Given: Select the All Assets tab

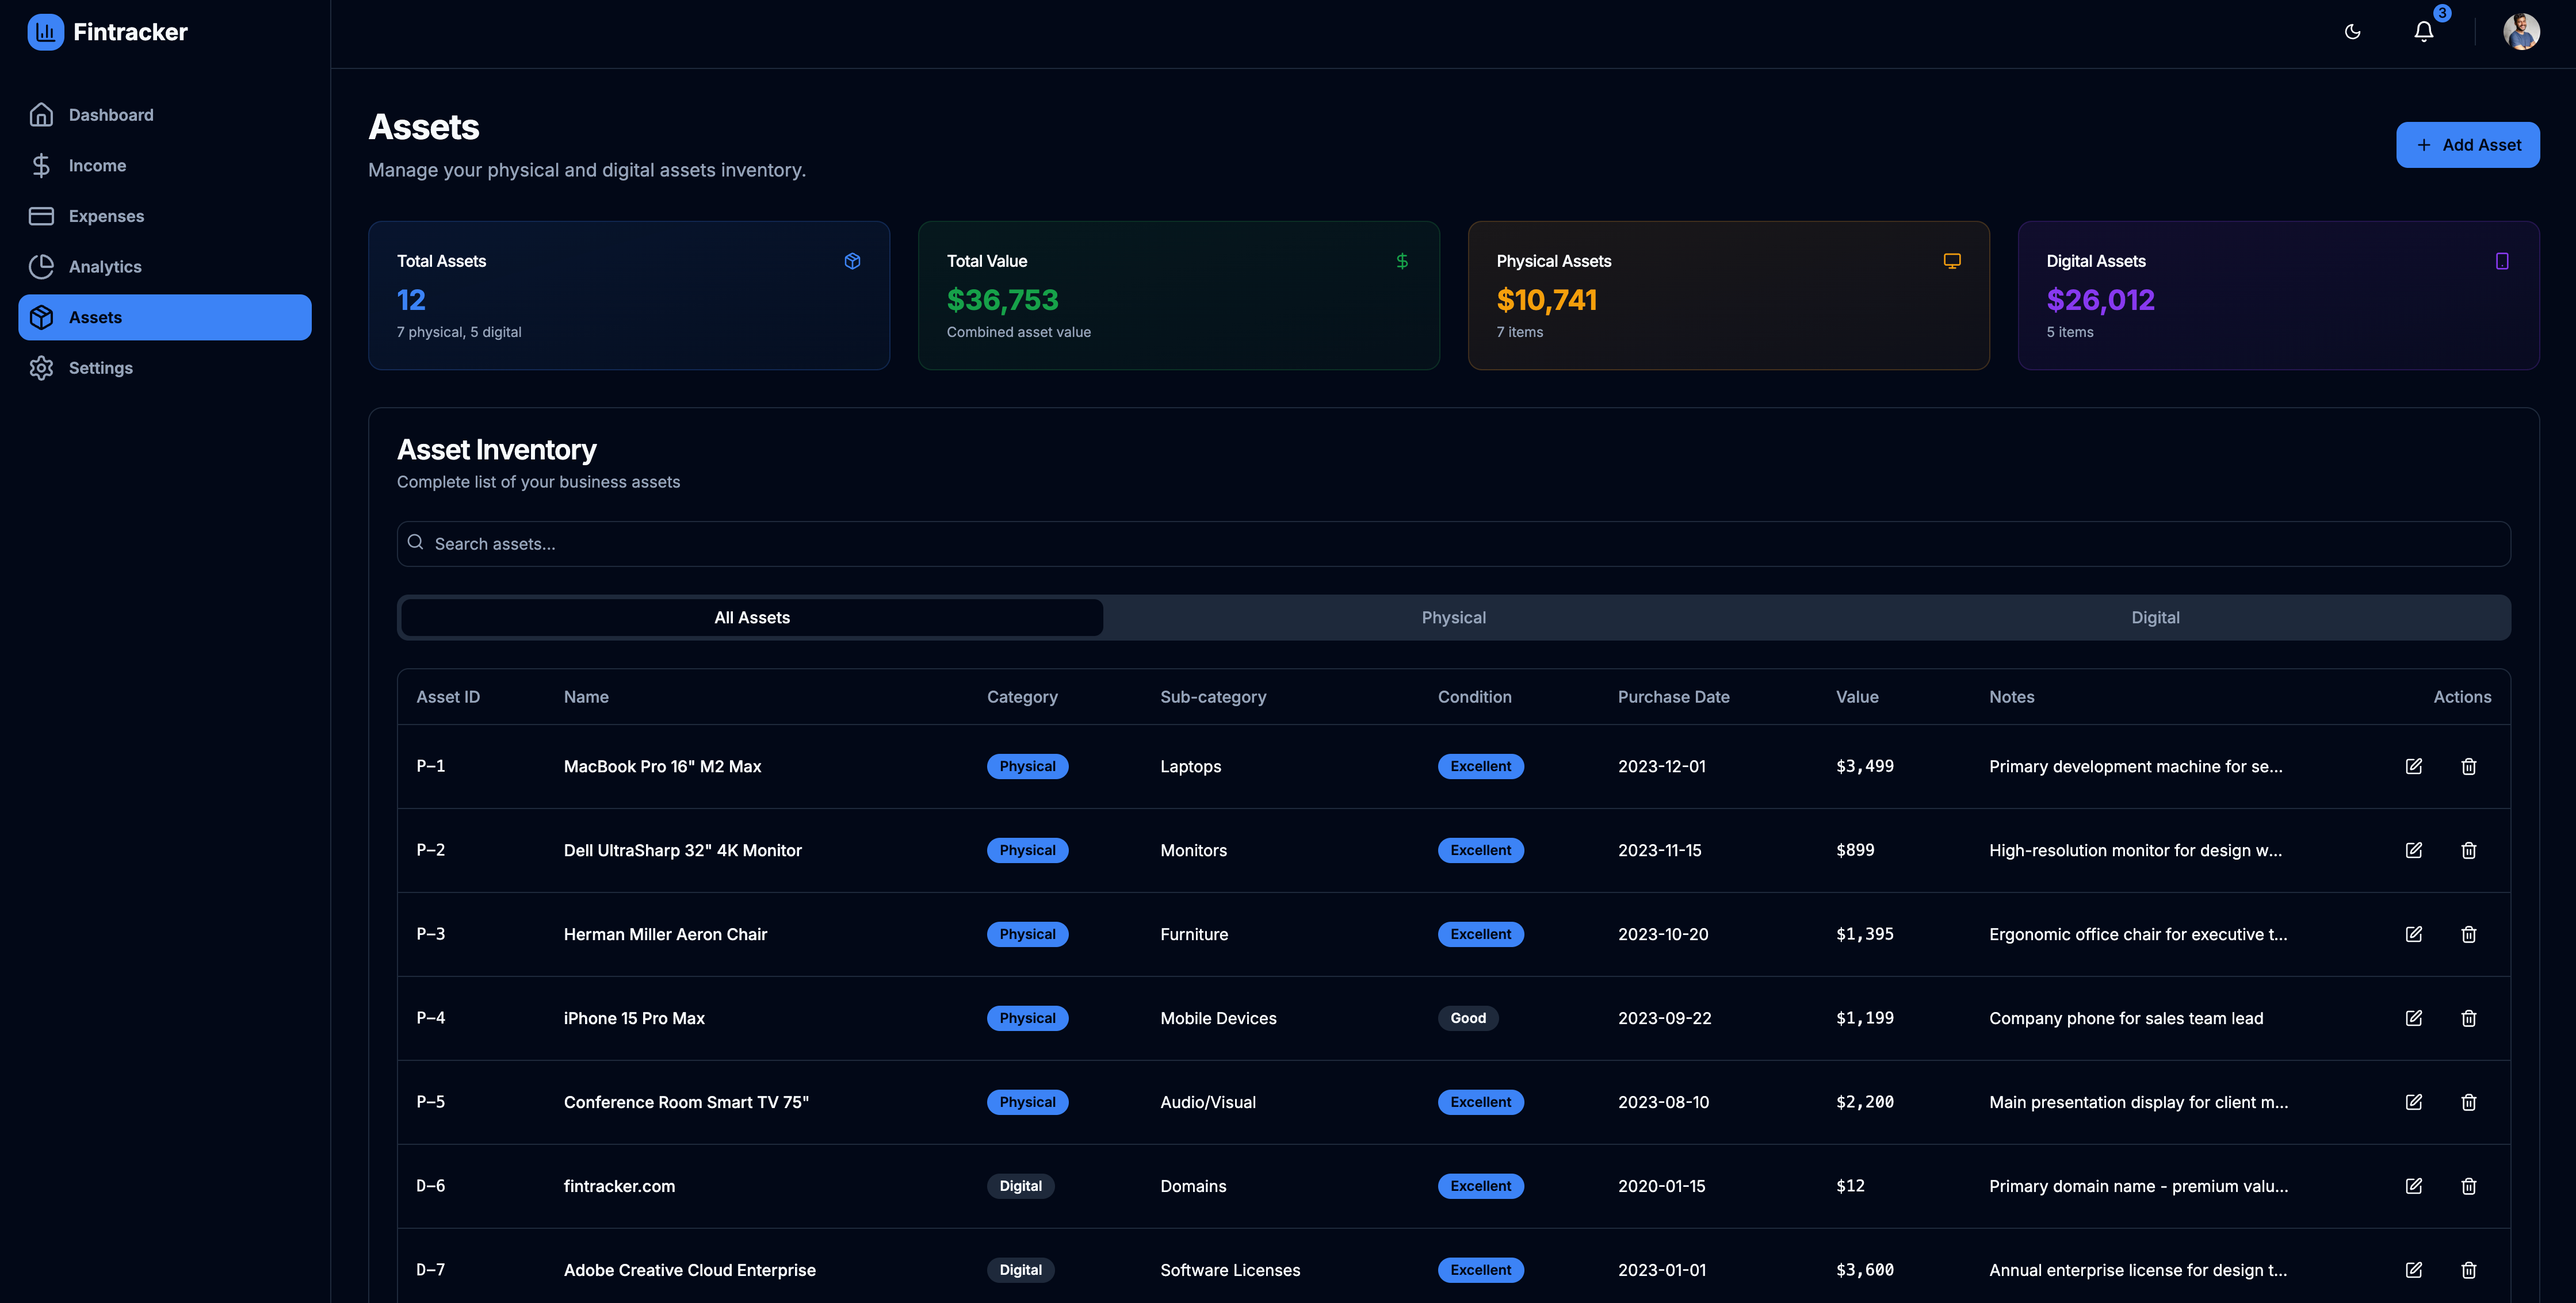Looking at the screenshot, I should point(752,618).
